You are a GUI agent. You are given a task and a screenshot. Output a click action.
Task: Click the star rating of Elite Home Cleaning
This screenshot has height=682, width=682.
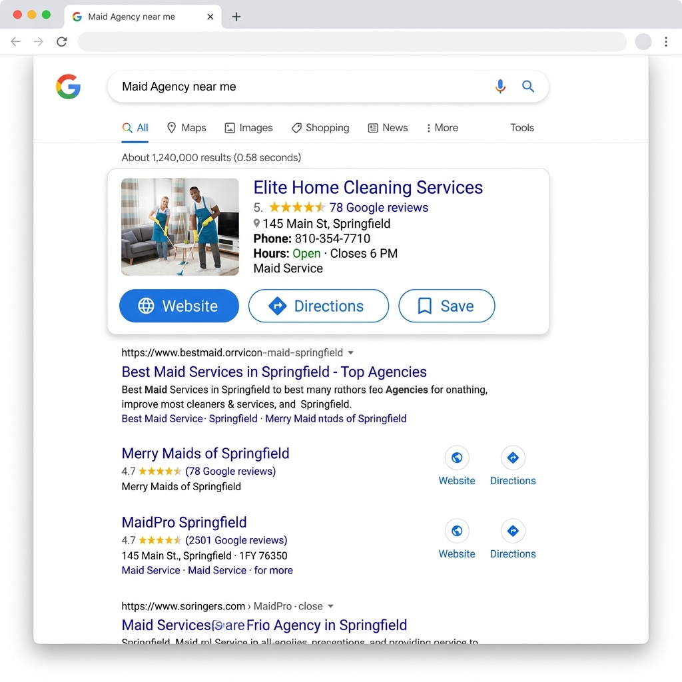[296, 208]
